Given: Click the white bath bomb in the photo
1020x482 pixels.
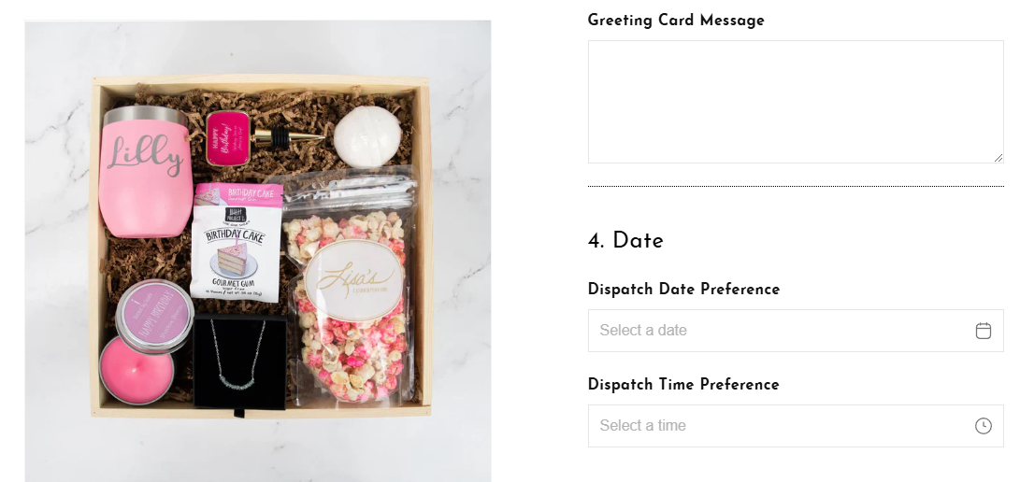Looking at the screenshot, I should pyautogui.click(x=367, y=136).
